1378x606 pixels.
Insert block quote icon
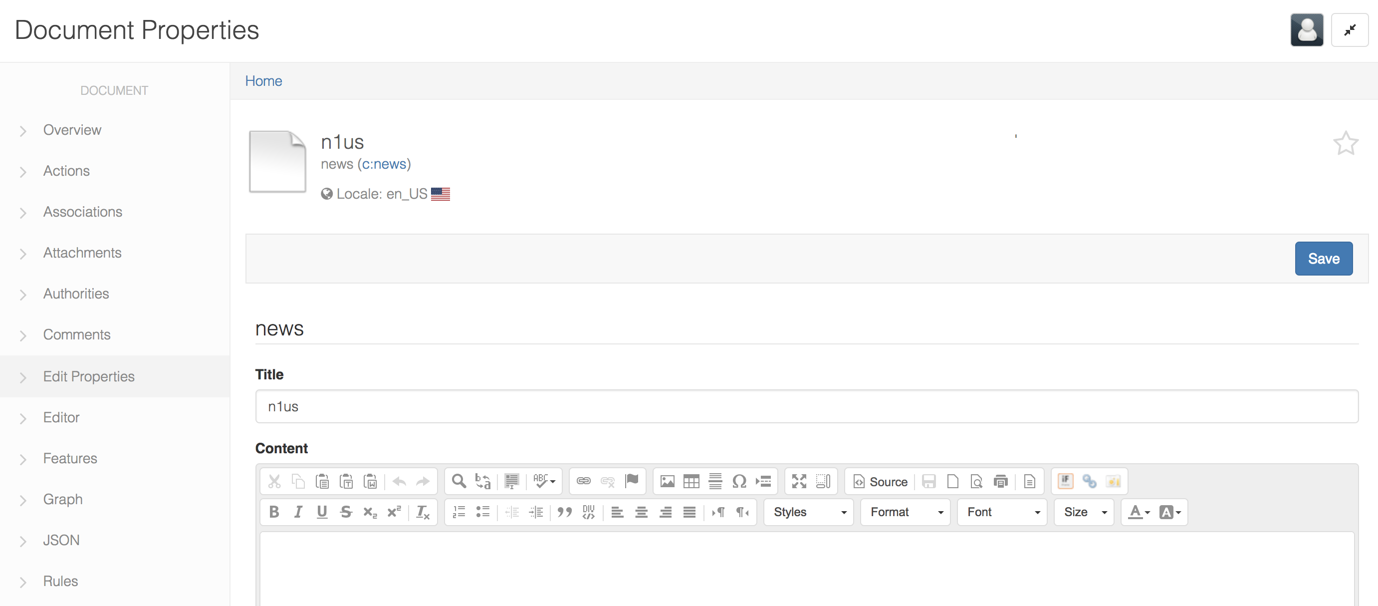pyautogui.click(x=564, y=512)
